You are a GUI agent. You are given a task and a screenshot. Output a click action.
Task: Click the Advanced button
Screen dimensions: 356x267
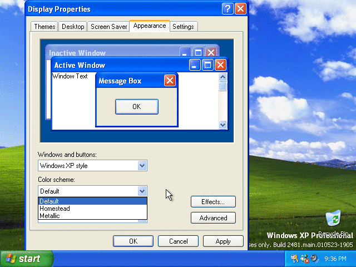(213, 217)
